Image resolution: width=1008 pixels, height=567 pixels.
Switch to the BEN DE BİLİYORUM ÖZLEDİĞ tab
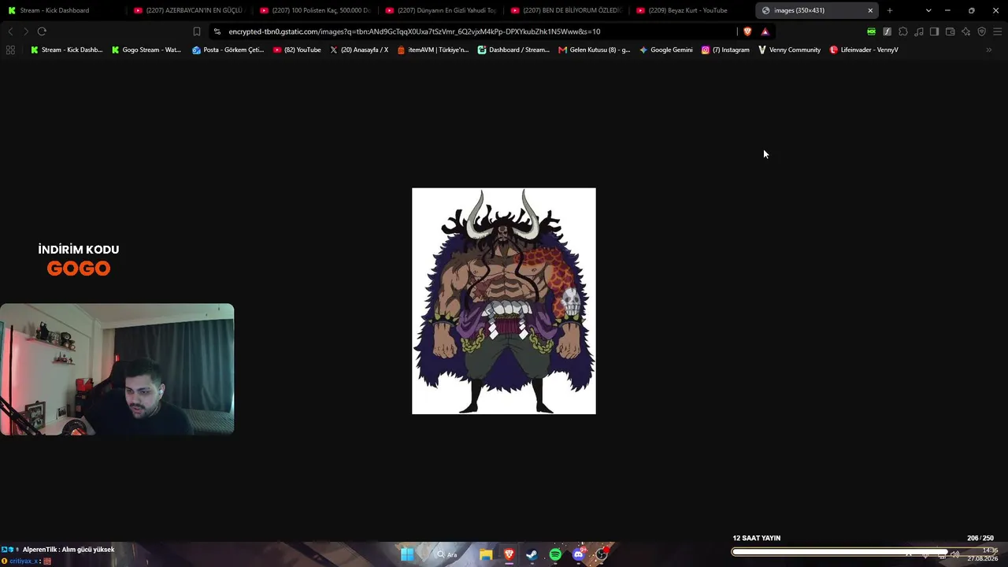click(566, 10)
